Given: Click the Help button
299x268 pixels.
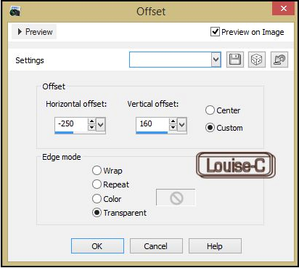Looking at the screenshot, I should [215, 246].
